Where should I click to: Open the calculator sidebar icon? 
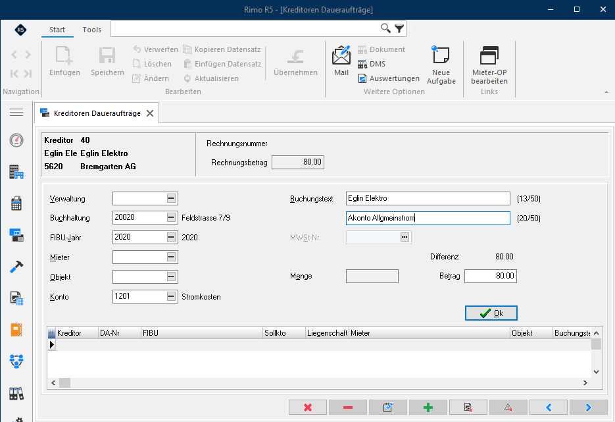point(16,203)
